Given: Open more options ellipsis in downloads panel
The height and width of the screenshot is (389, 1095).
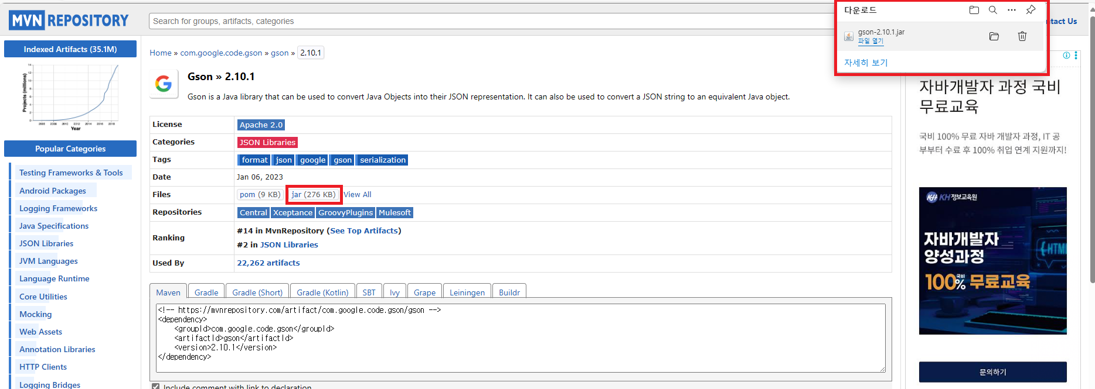Looking at the screenshot, I should (x=1012, y=10).
